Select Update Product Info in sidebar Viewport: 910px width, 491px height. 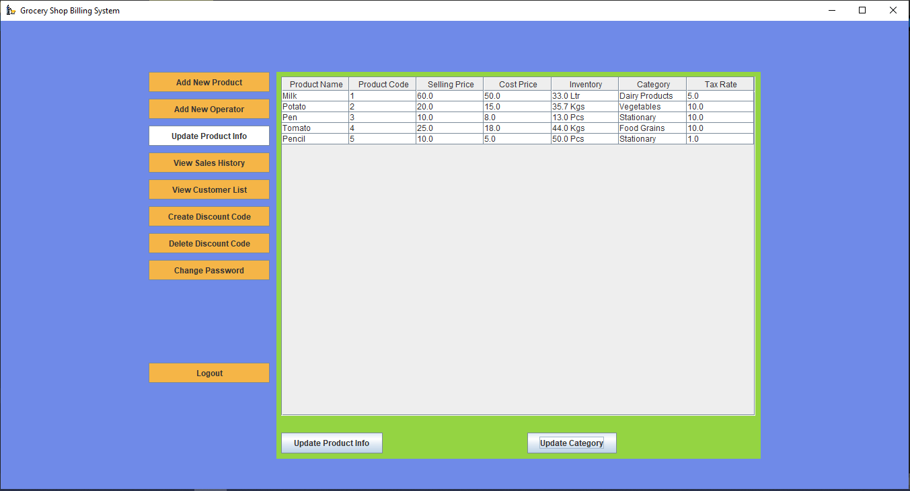click(x=209, y=136)
